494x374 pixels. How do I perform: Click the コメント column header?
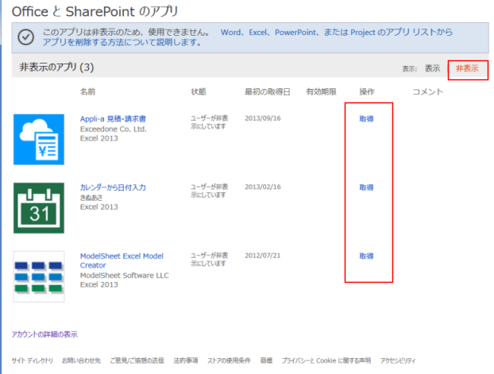pyautogui.click(x=428, y=91)
